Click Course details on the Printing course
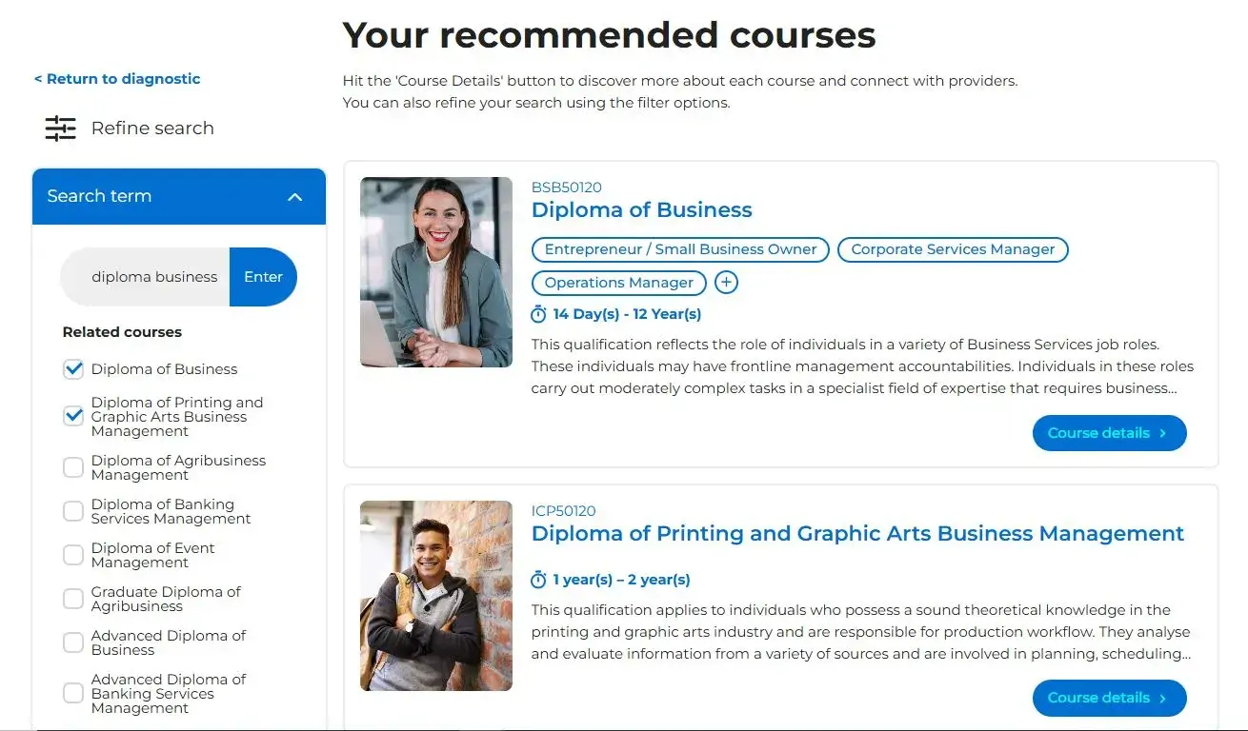 point(1109,698)
